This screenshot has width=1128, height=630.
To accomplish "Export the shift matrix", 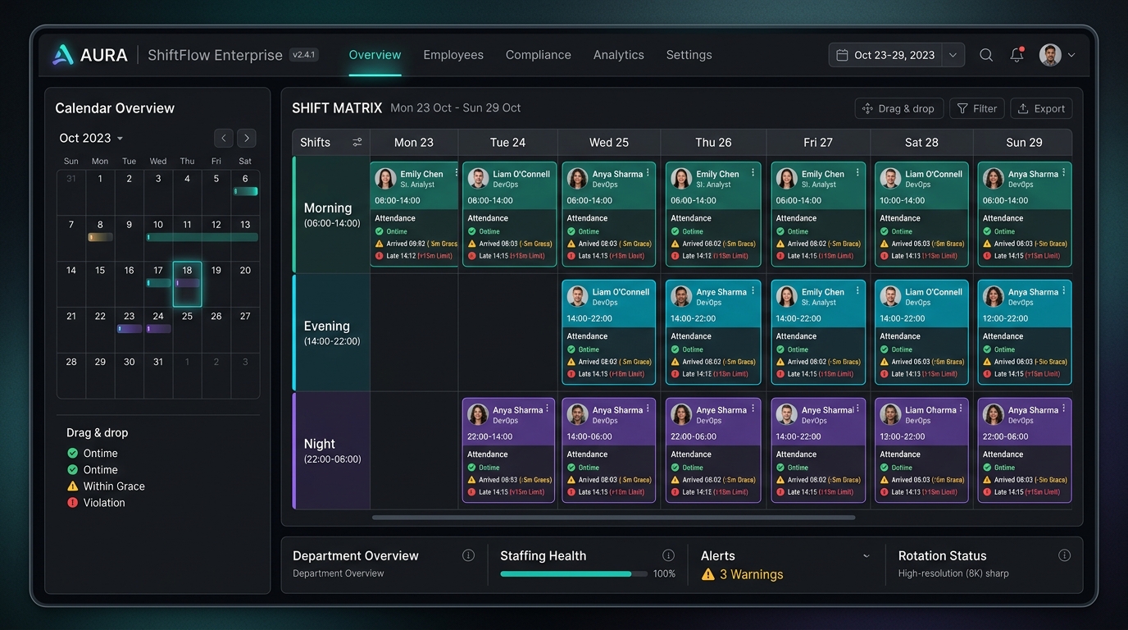I will (1042, 108).
